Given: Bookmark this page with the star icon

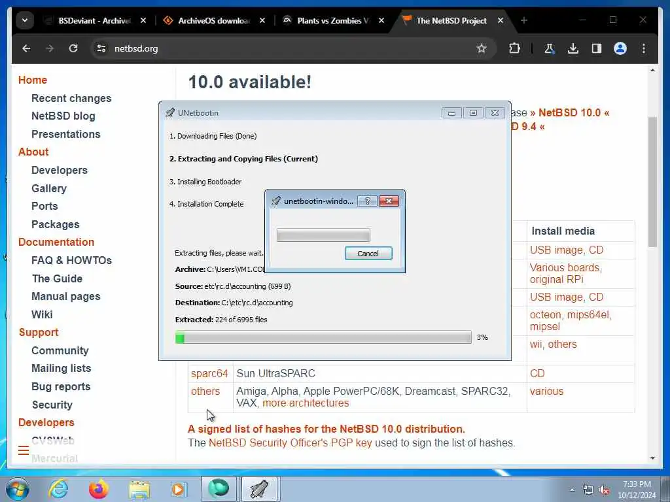Looking at the screenshot, I should [482, 48].
